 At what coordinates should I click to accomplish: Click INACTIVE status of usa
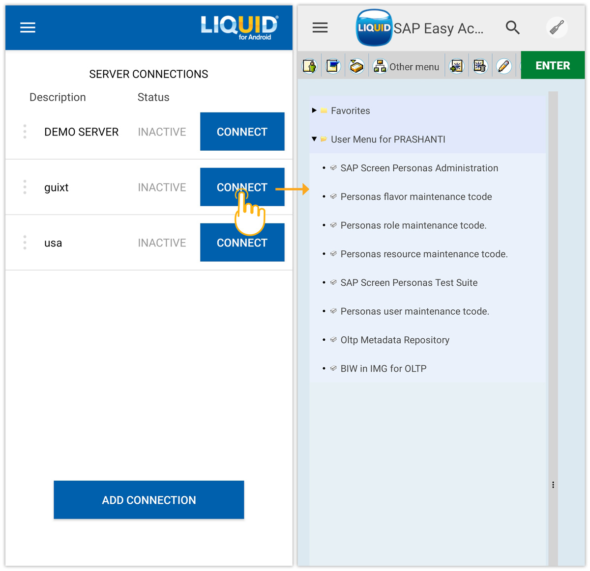tap(162, 243)
